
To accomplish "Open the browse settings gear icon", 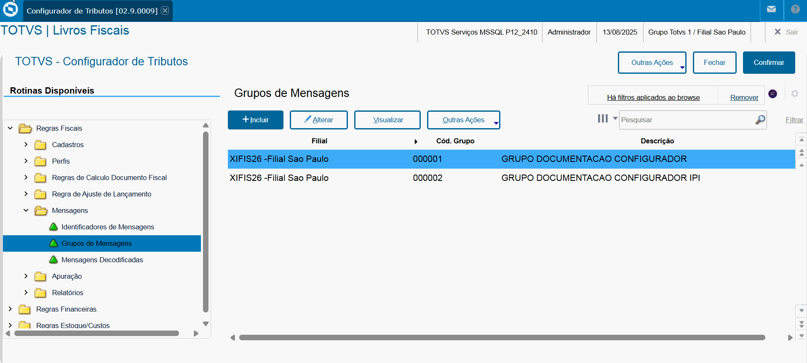I will (x=794, y=94).
